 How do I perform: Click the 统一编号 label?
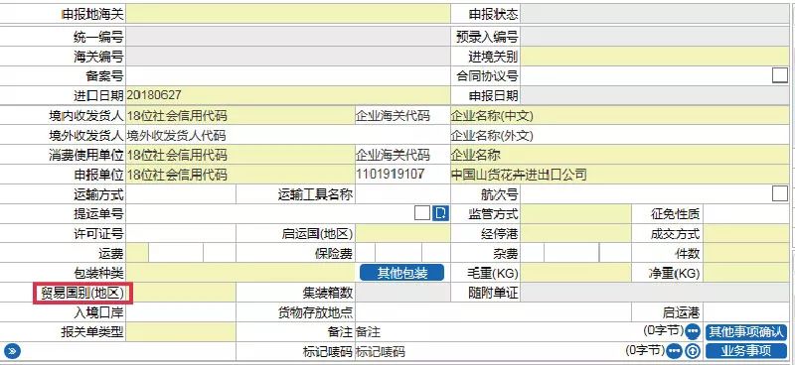click(x=98, y=37)
